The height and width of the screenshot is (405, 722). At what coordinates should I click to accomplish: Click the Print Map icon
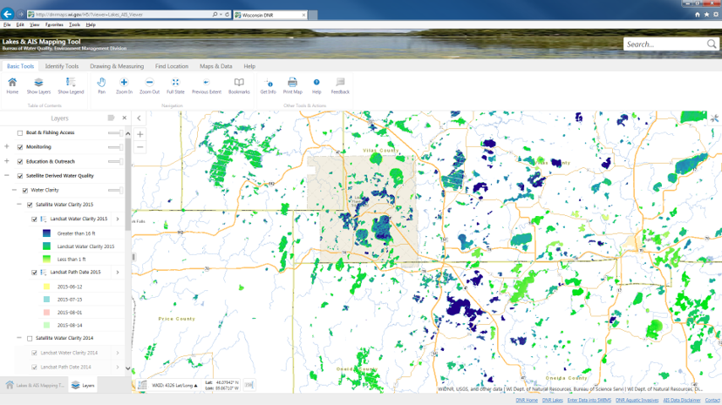tap(292, 85)
